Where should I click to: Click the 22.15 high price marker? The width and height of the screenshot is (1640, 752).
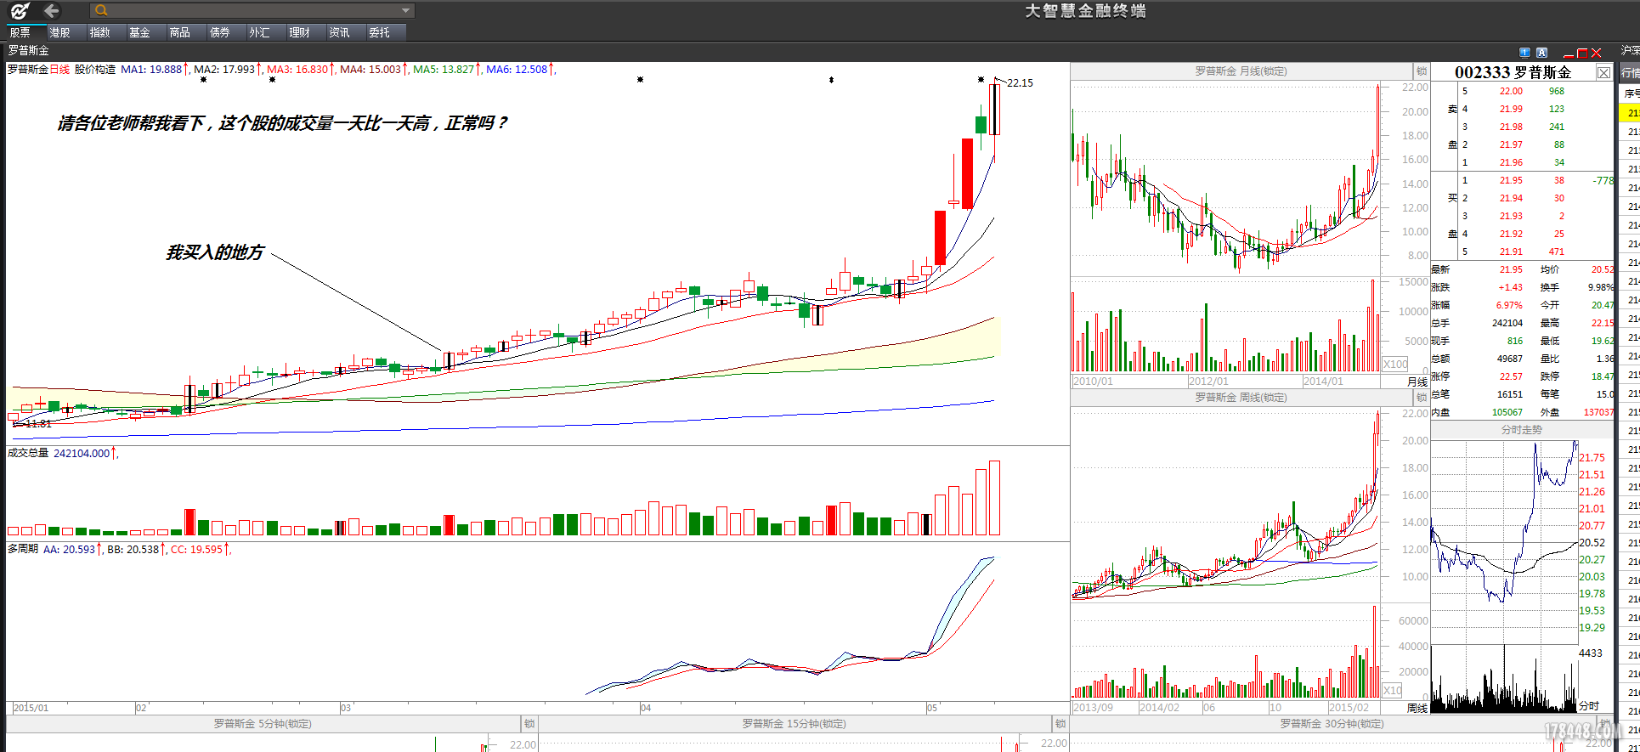1020,83
